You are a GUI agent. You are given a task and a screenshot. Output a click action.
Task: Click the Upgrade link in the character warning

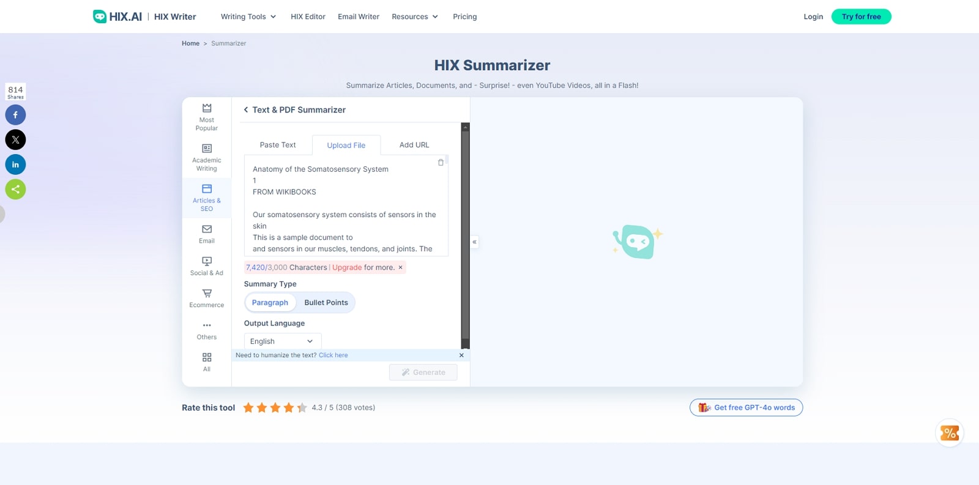[x=347, y=267]
